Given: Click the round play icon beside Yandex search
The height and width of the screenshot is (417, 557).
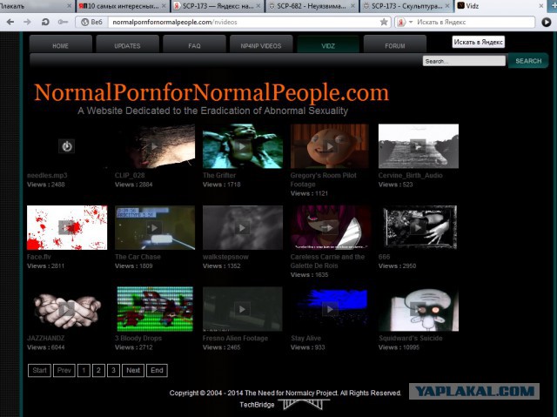Looking at the screenshot, I should [x=546, y=22].
